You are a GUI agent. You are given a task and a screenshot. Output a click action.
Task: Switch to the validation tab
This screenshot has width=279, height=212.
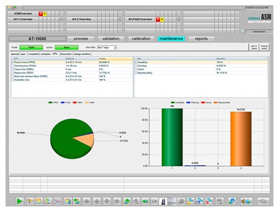coord(111,38)
